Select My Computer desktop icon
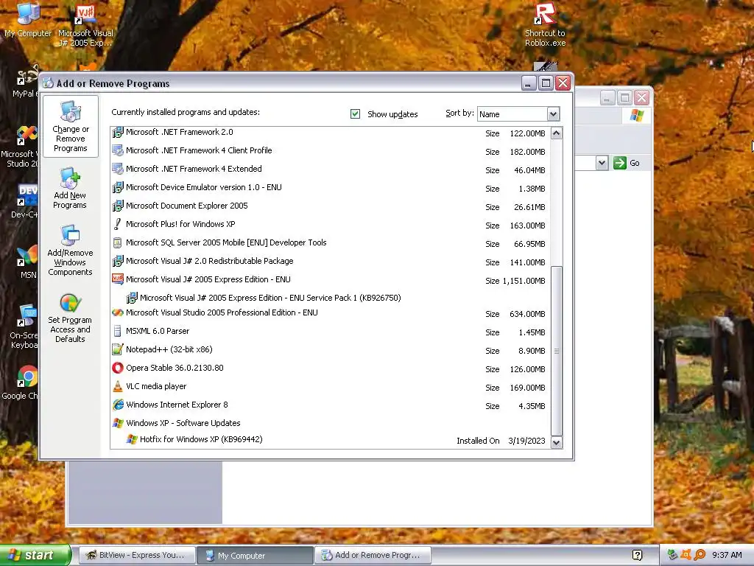The width and height of the screenshot is (754, 566). (x=28, y=20)
